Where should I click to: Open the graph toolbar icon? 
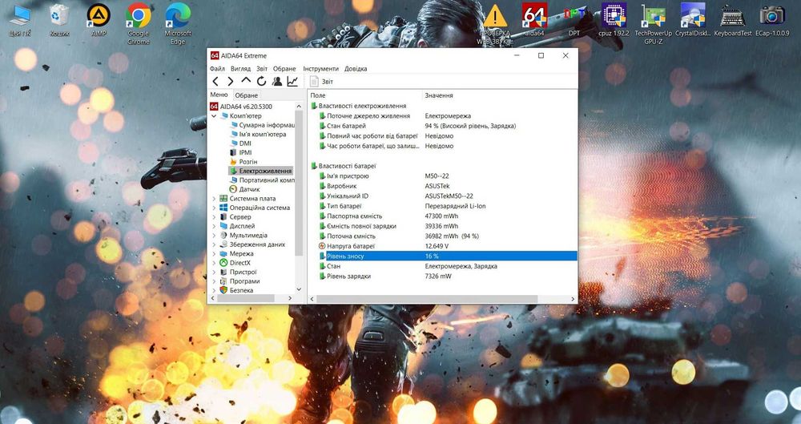[x=292, y=81]
